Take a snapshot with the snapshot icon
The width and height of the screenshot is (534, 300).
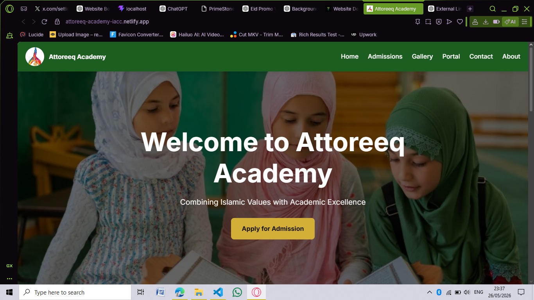(x=428, y=22)
